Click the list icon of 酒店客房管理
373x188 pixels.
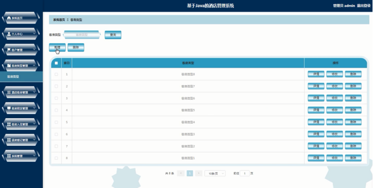[9, 92]
